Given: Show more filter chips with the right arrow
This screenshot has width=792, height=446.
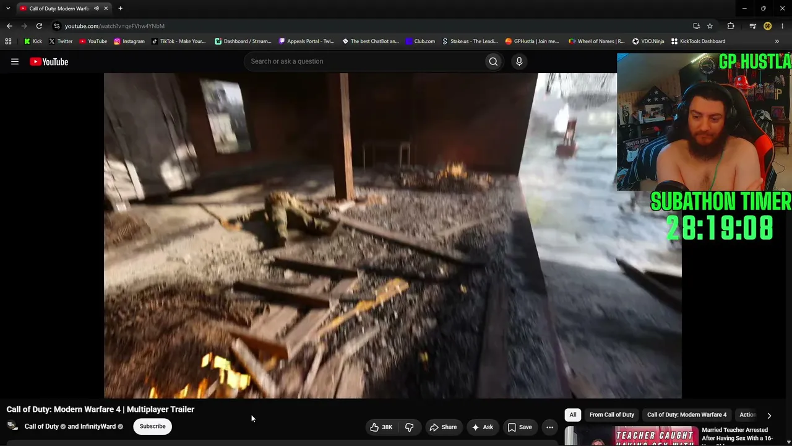Looking at the screenshot, I should pos(769,416).
